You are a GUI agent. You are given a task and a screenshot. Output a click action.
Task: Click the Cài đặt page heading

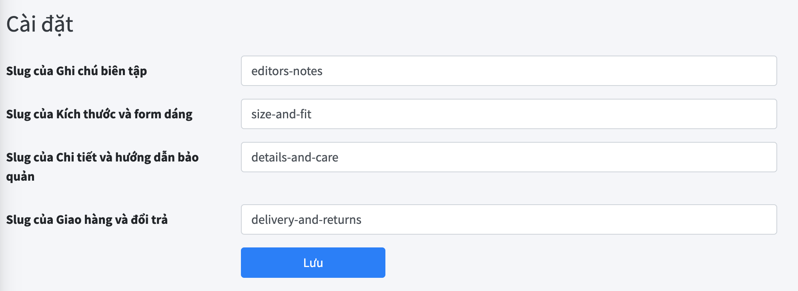tap(40, 24)
